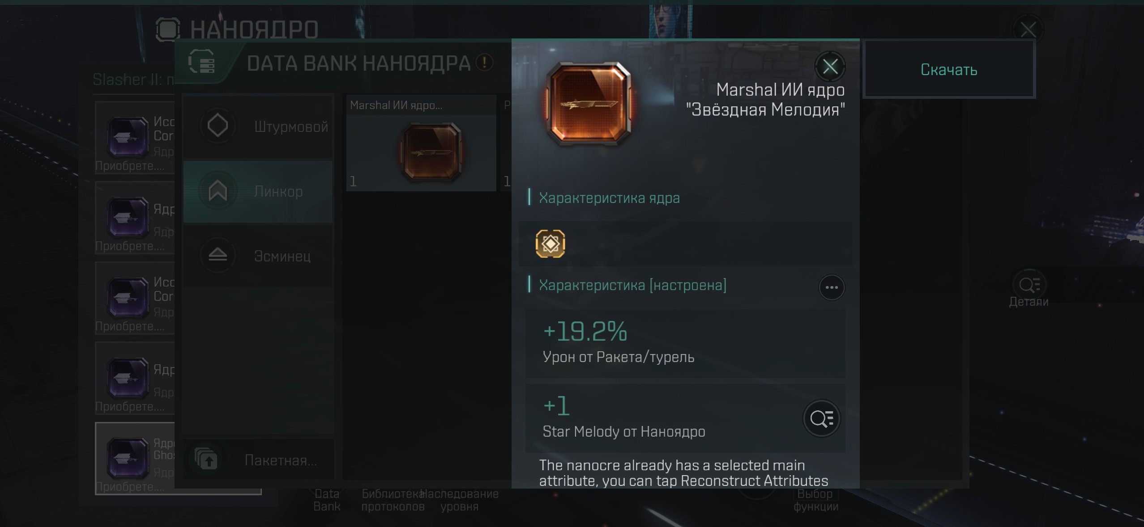The width and height of the screenshot is (1144, 527).
Task: Open the Data Bank bottom menu item
Action: (327, 500)
